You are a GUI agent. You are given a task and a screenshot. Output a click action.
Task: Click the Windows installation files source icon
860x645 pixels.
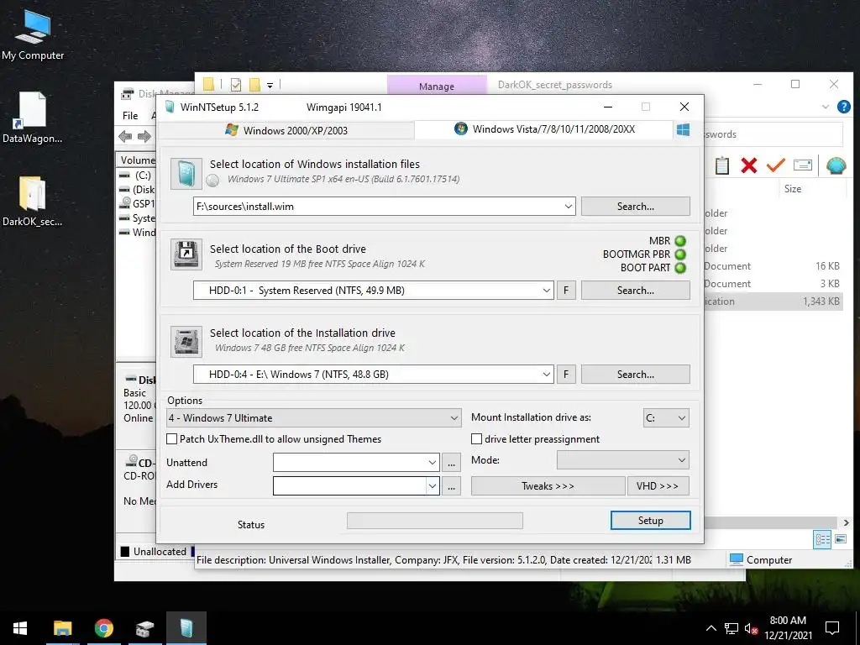click(x=186, y=173)
